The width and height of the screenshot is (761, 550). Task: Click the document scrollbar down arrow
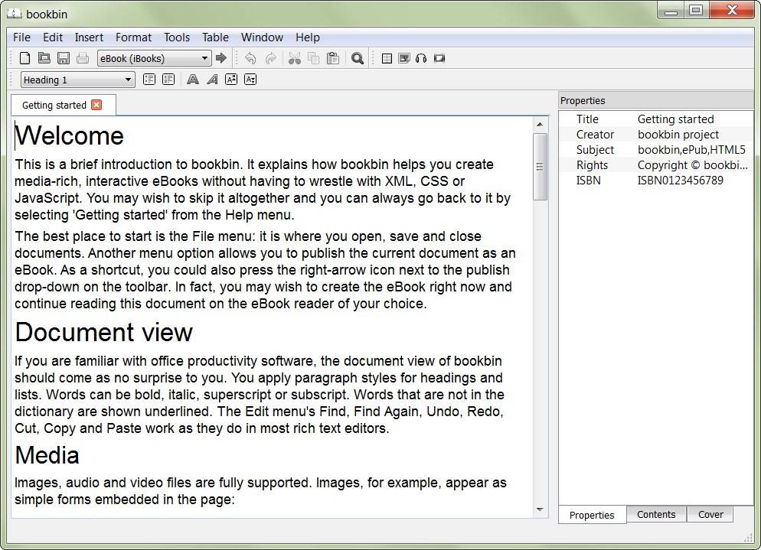click(540, 509)
